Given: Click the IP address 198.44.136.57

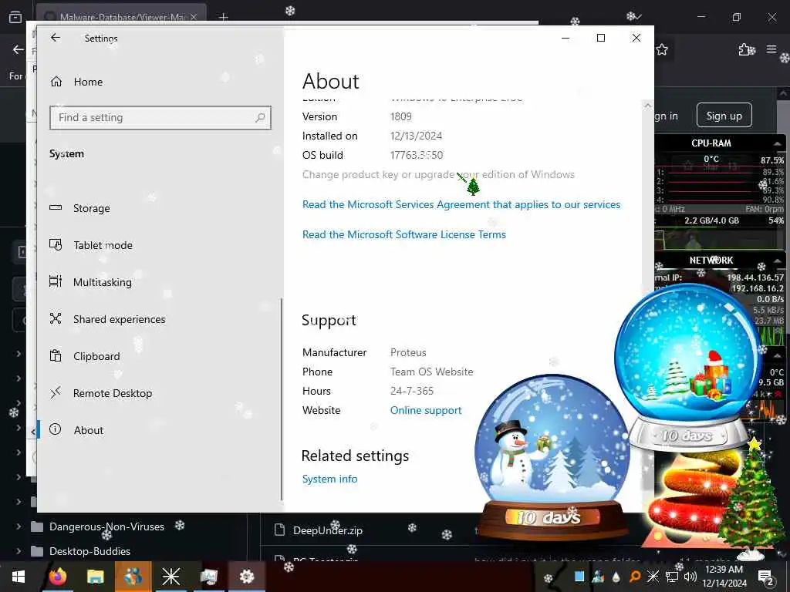Looking at the screenshot, I should (x=755, y=277).
